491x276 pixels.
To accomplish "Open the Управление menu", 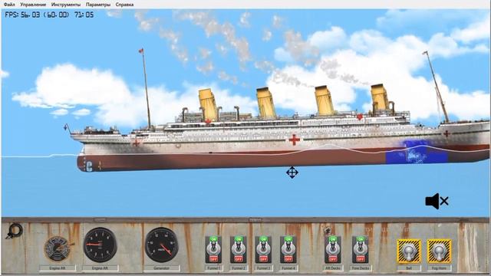I will [x=33, y=5].
